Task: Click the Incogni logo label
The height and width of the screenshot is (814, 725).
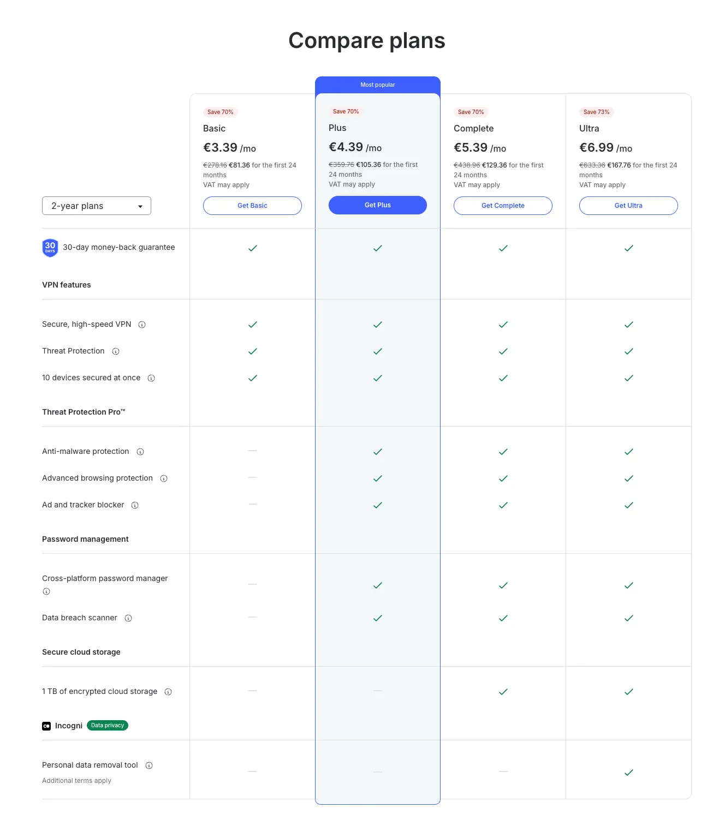Action: [x=62, y=726]
